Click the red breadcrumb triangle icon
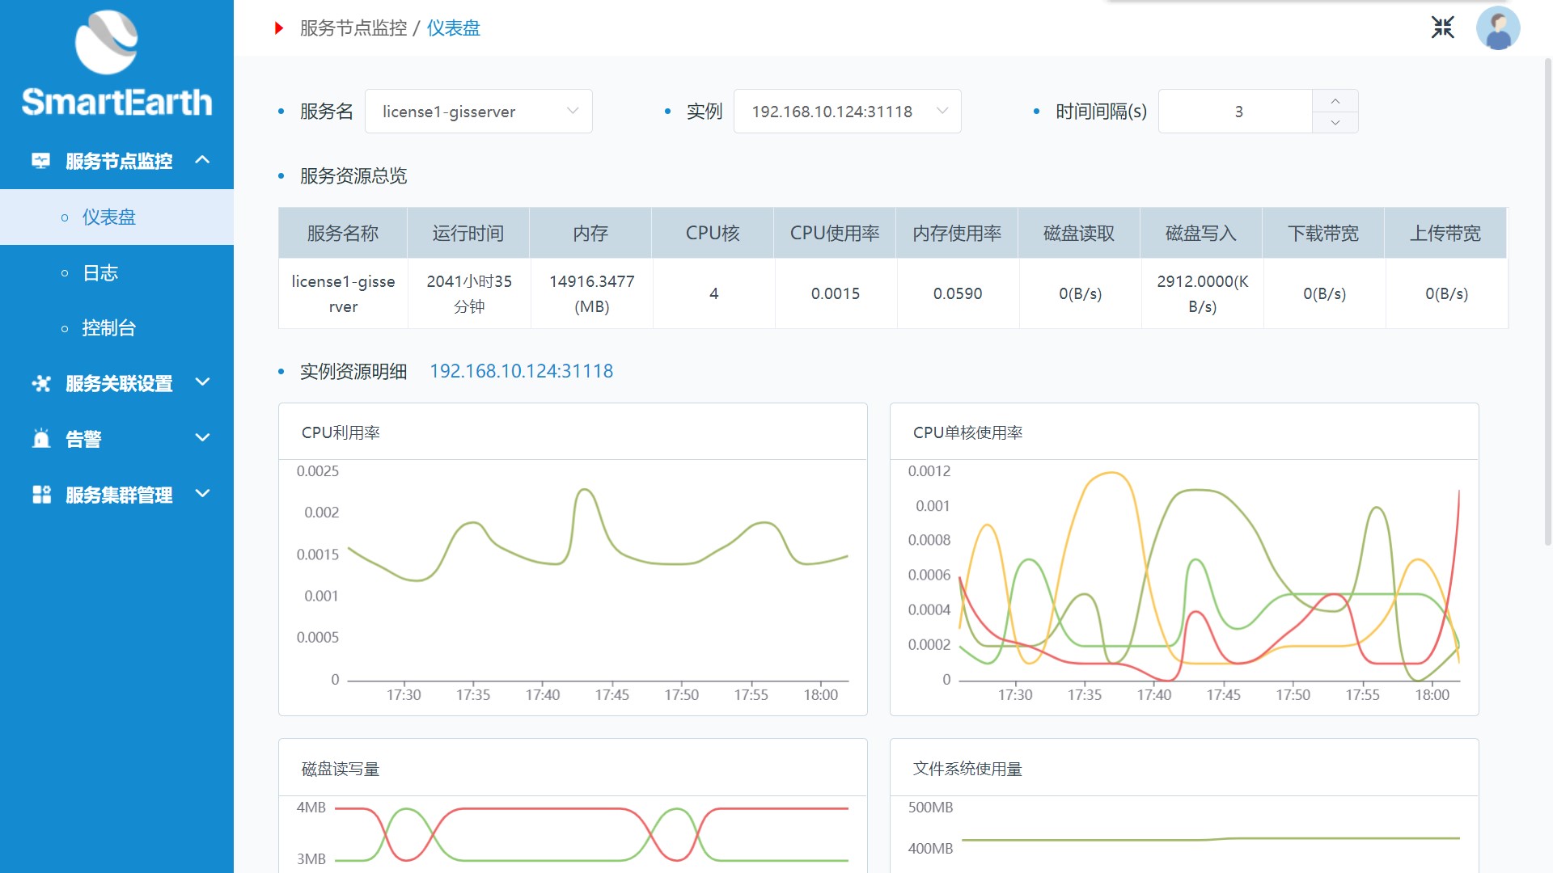Screen dimensions: 1553x873 279,28
